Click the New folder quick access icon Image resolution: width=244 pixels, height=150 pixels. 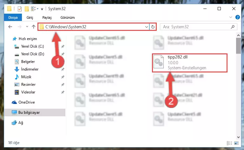pyautogui.click(x=27, y=9)
